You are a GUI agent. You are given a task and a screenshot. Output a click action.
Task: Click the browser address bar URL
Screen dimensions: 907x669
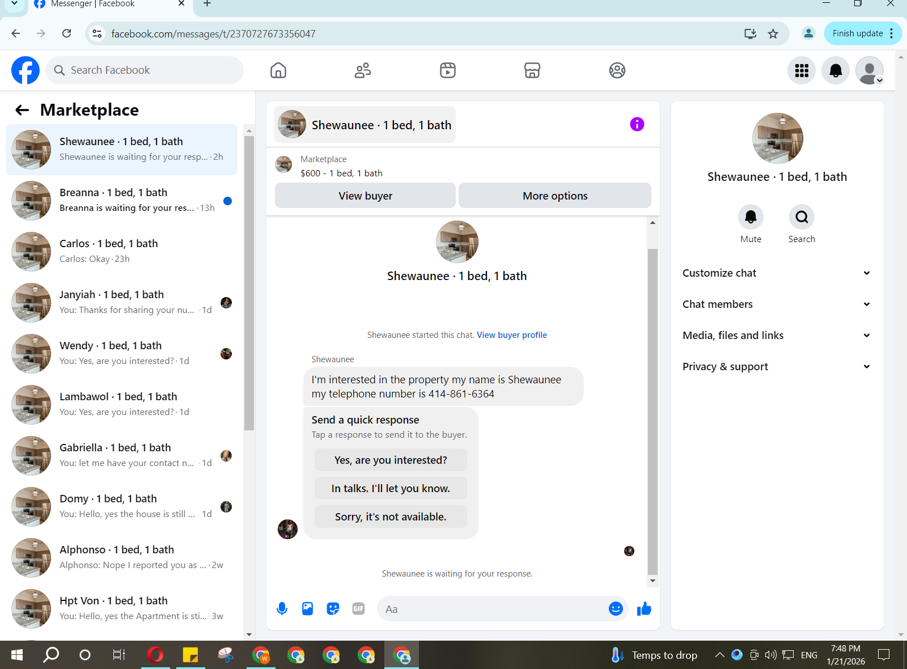tap(213, 33)
